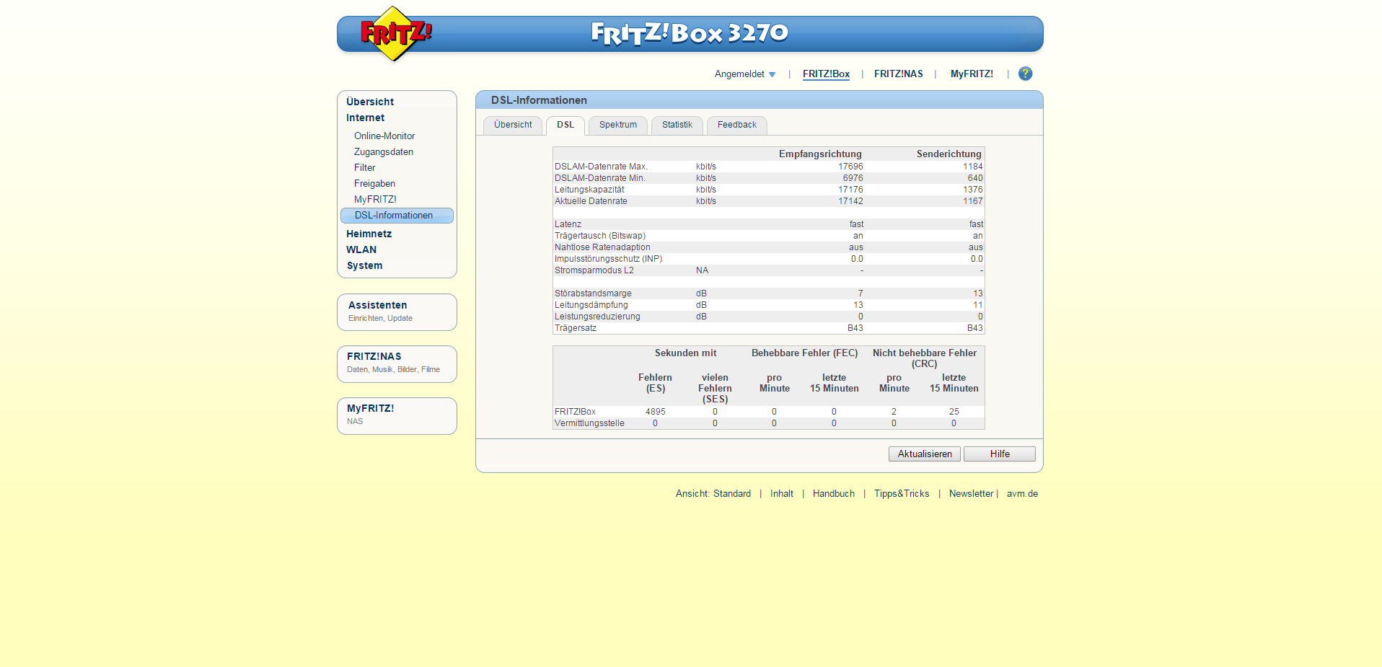Click the Aktualisieren button

point(925,454)
